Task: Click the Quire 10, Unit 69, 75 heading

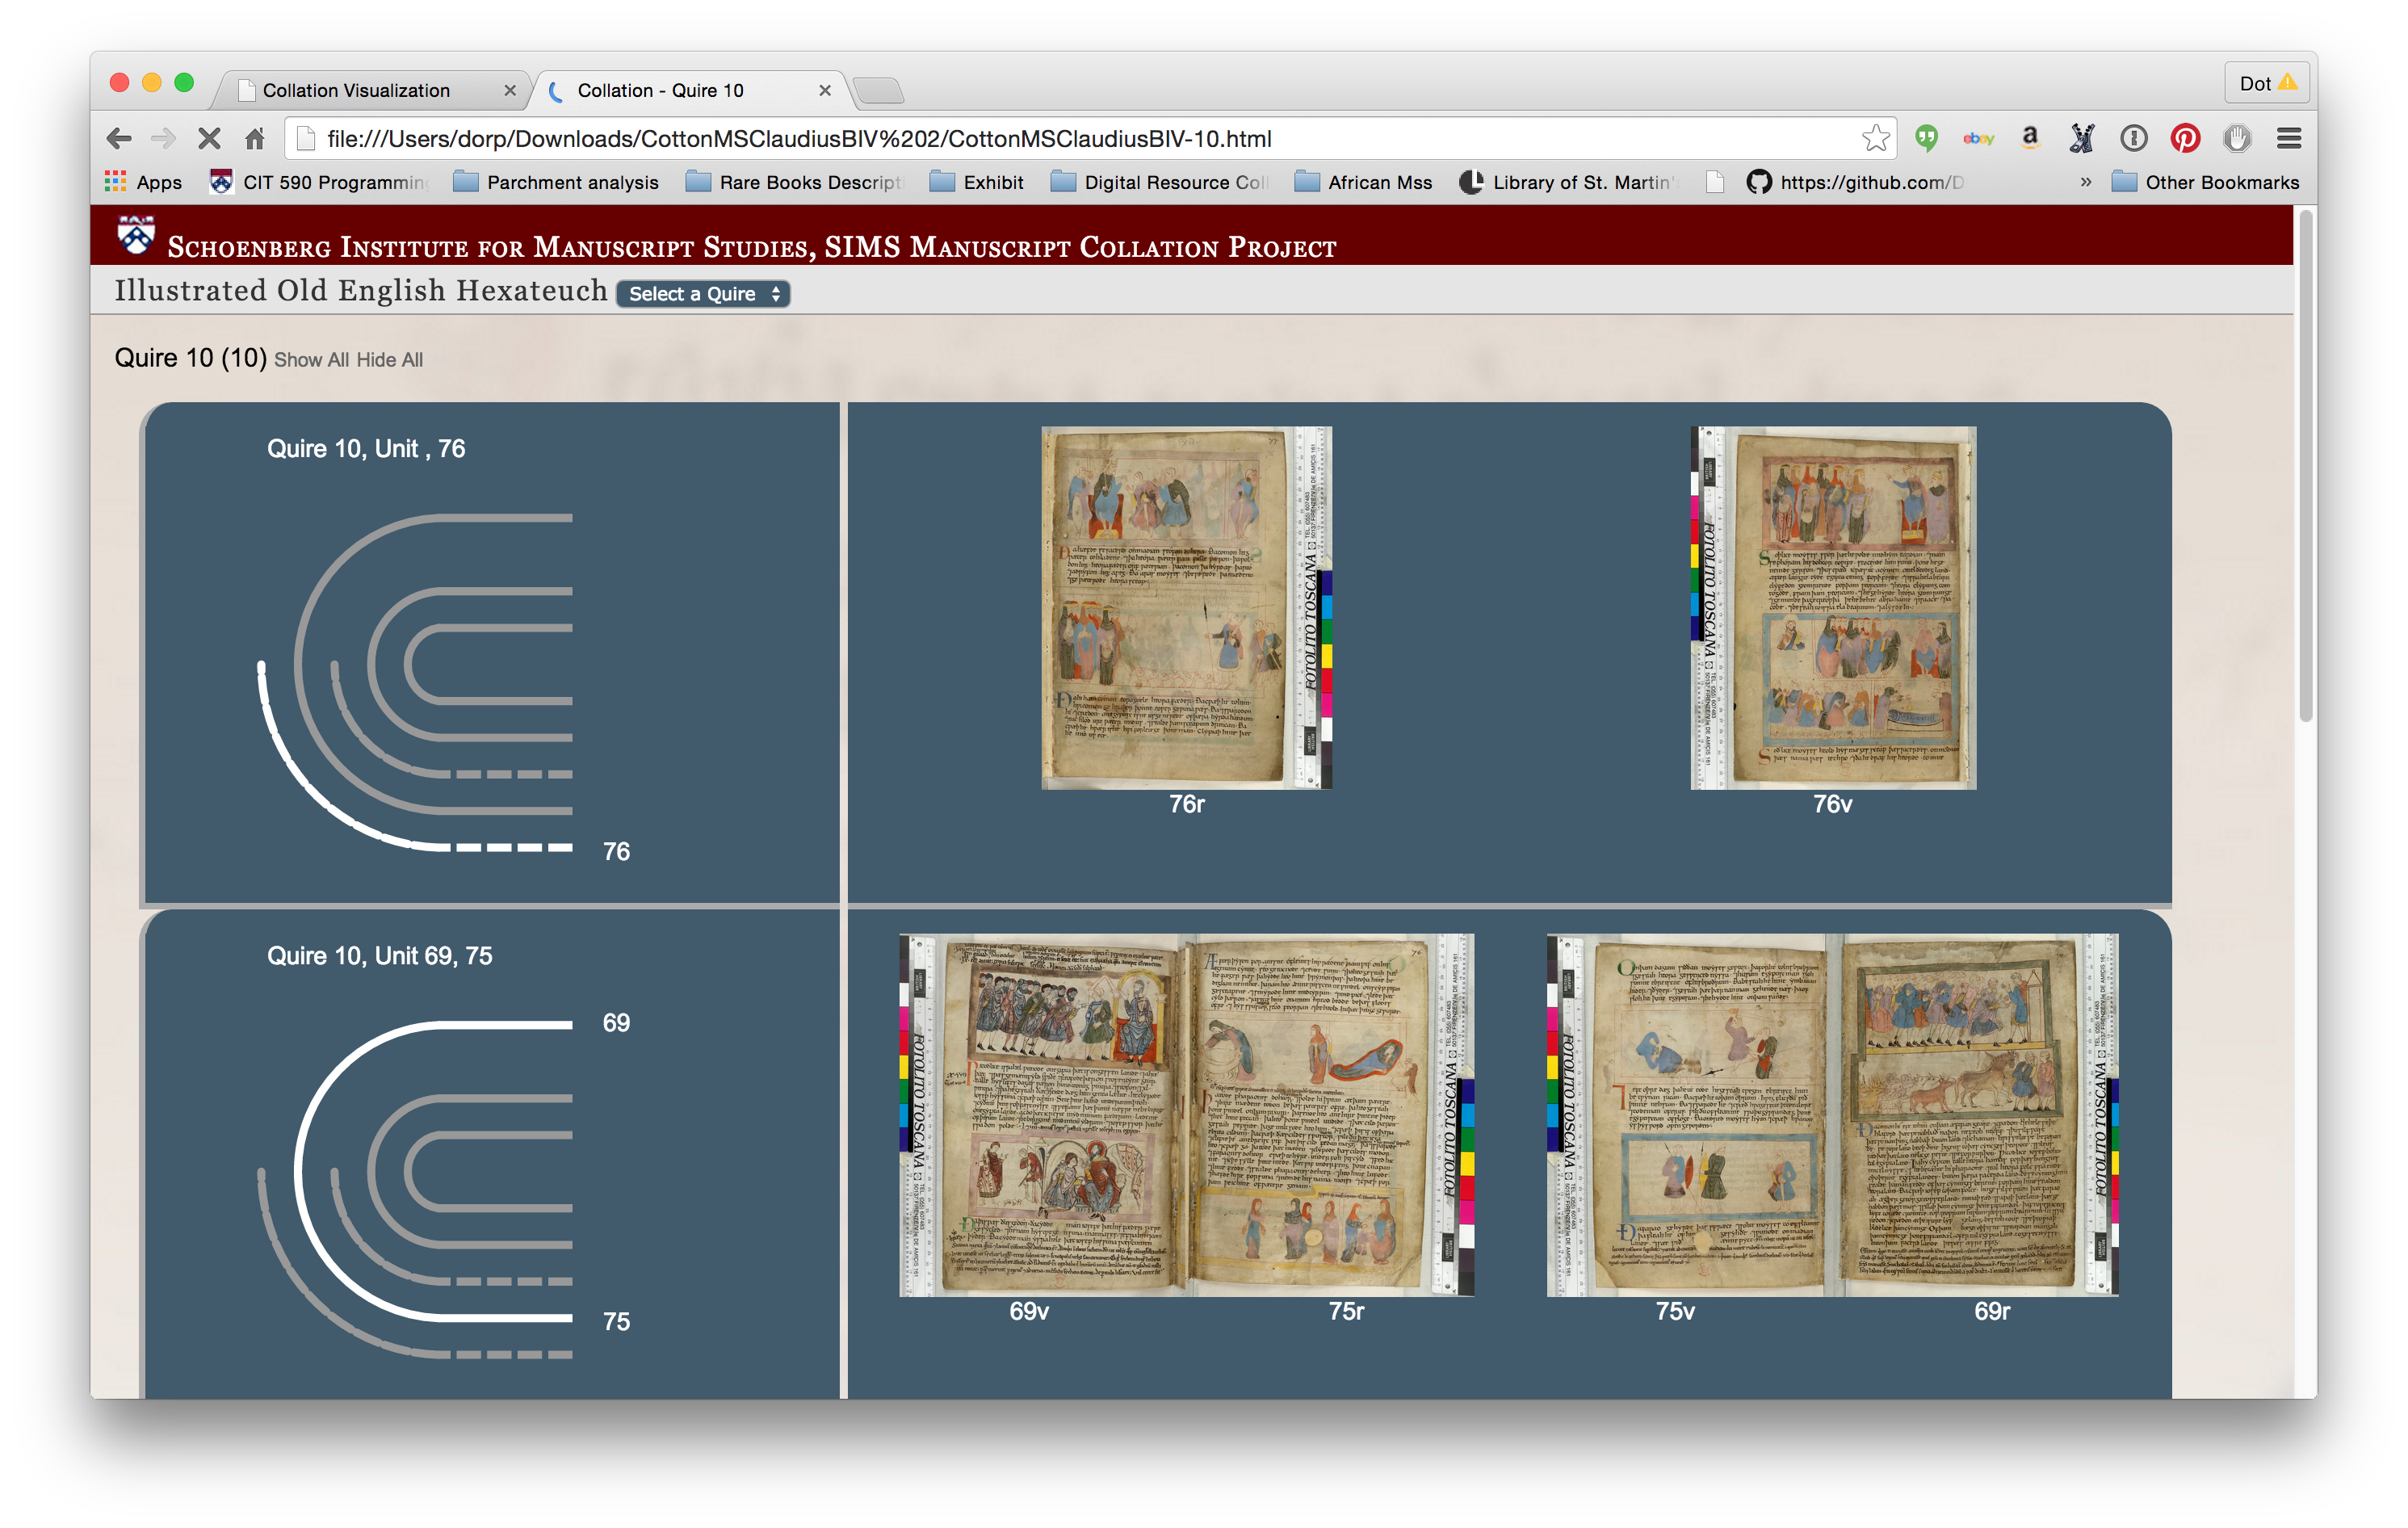Action: click(x=380, y=956)
